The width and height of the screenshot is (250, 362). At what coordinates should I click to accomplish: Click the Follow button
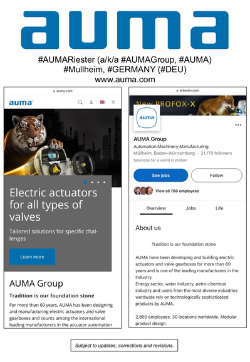[x=217, y=176]
